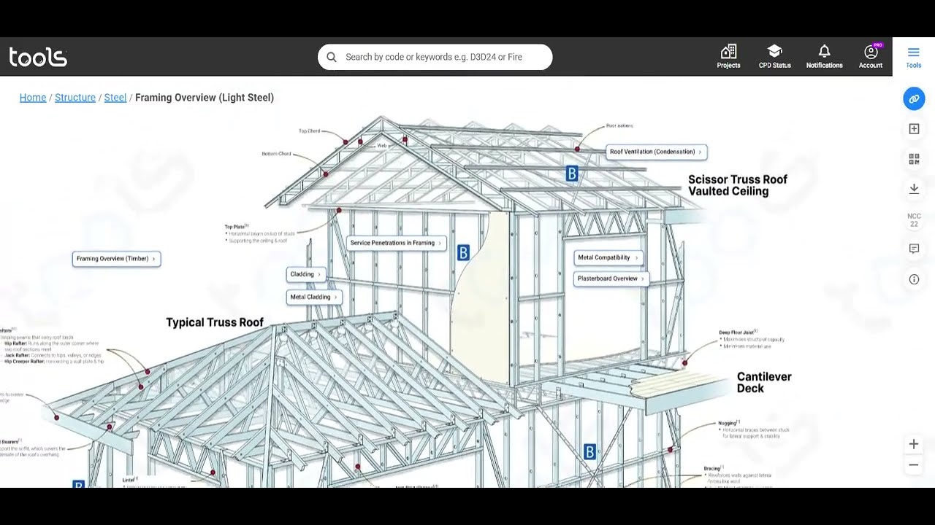
Task: Open the Tools hamburger menu
Action: (x=914, y=57)
